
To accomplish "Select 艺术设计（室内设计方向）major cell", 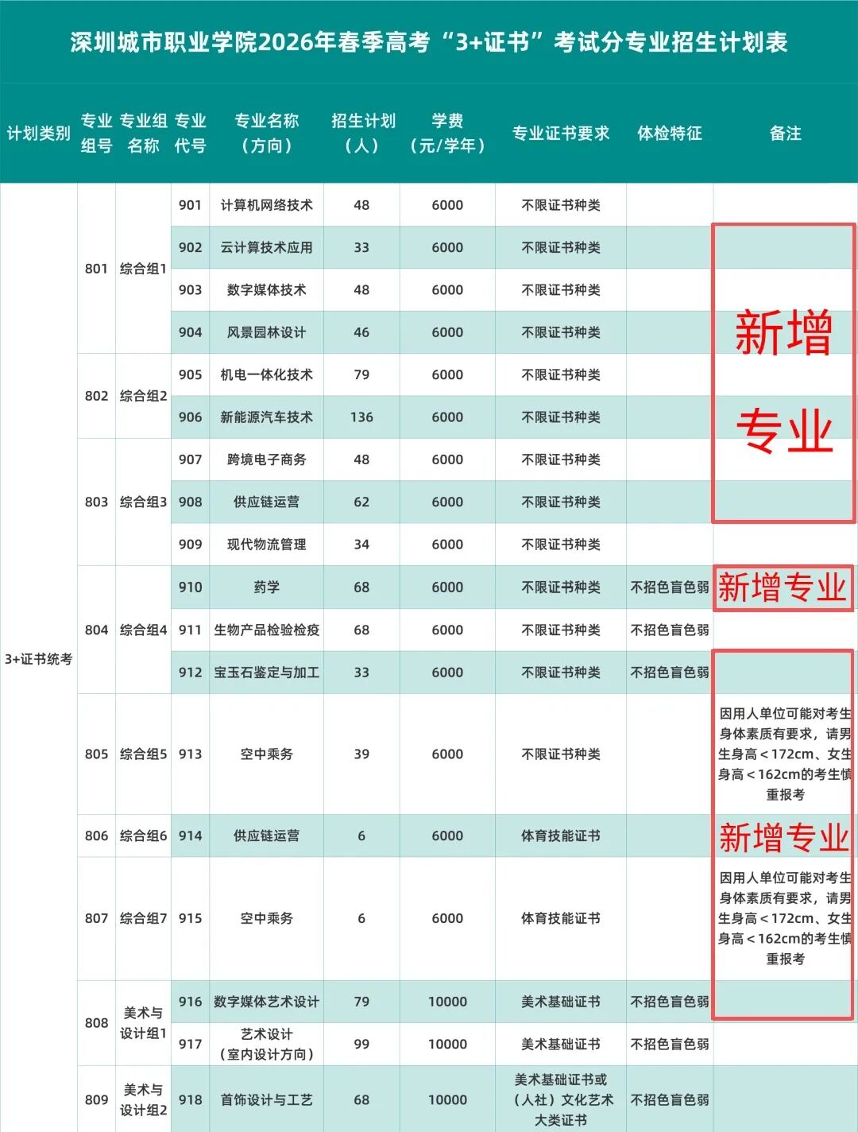I will coord(266,1044).
